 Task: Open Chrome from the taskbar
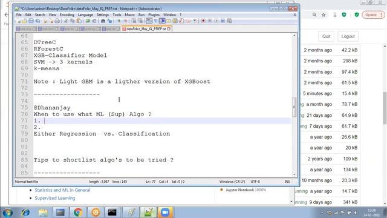click(78, 213)
